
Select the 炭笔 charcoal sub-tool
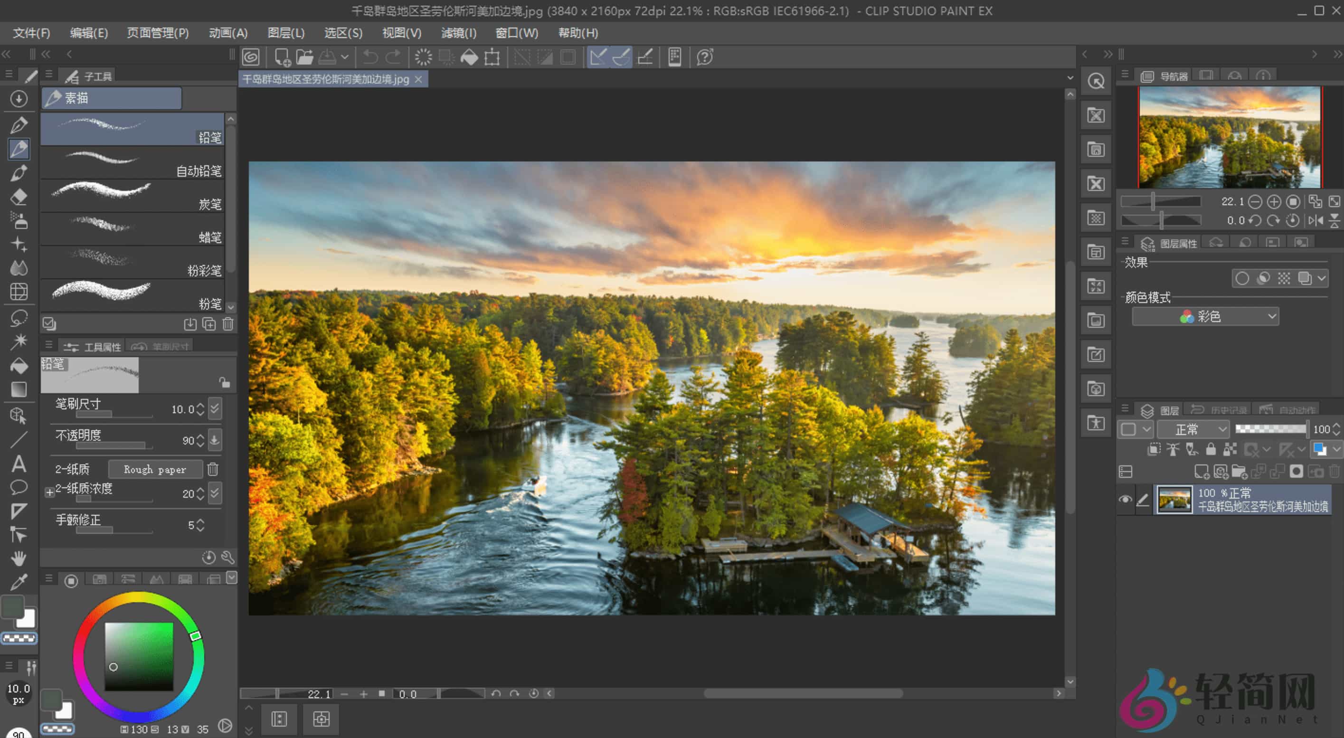(x=132, y=196)
